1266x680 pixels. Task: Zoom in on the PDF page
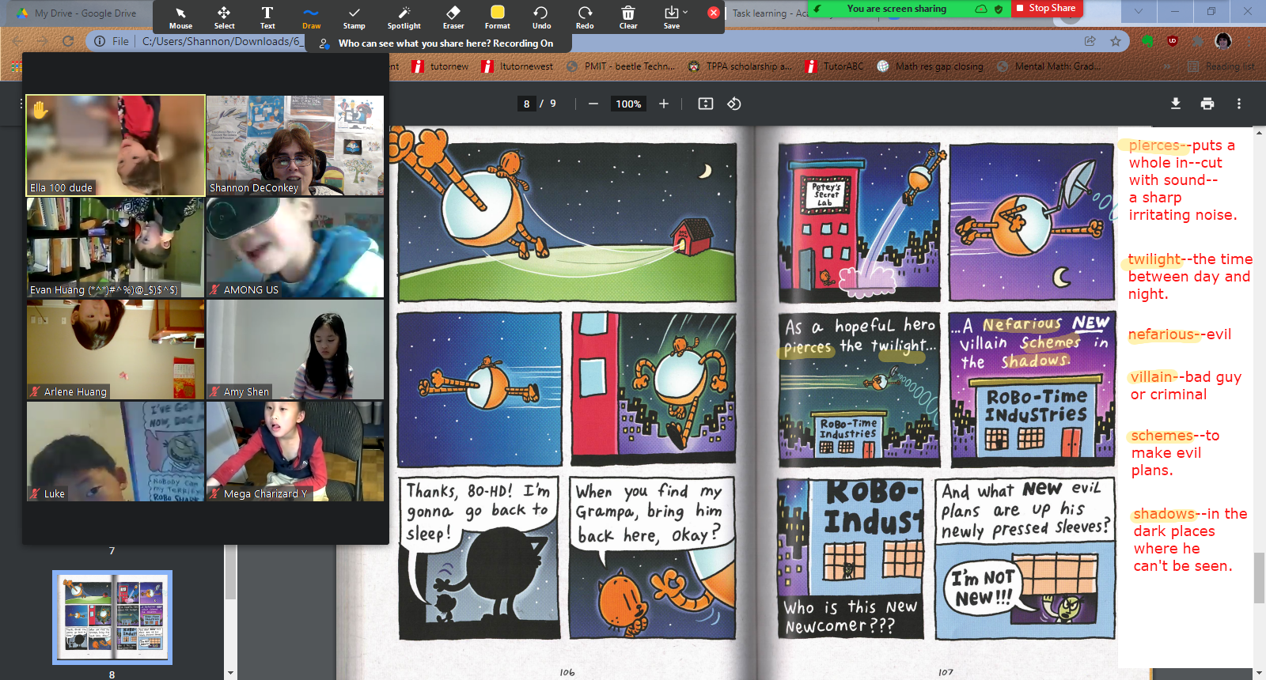(664, 104)
